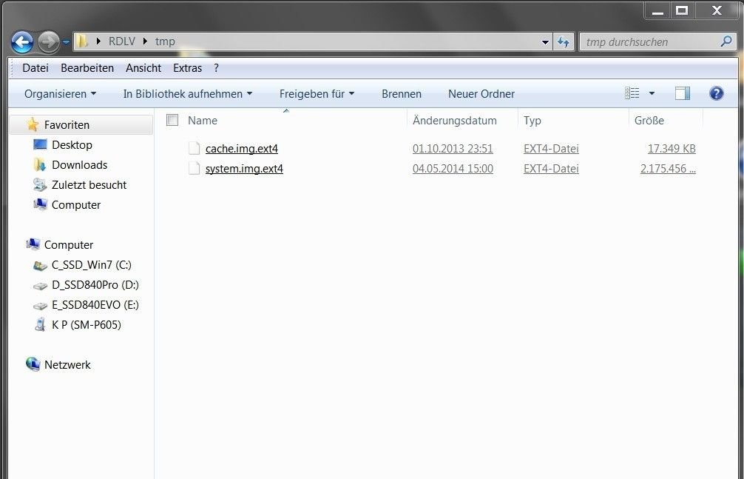Open the ? help menu
The image size is (744, 479).
point(217,68)
